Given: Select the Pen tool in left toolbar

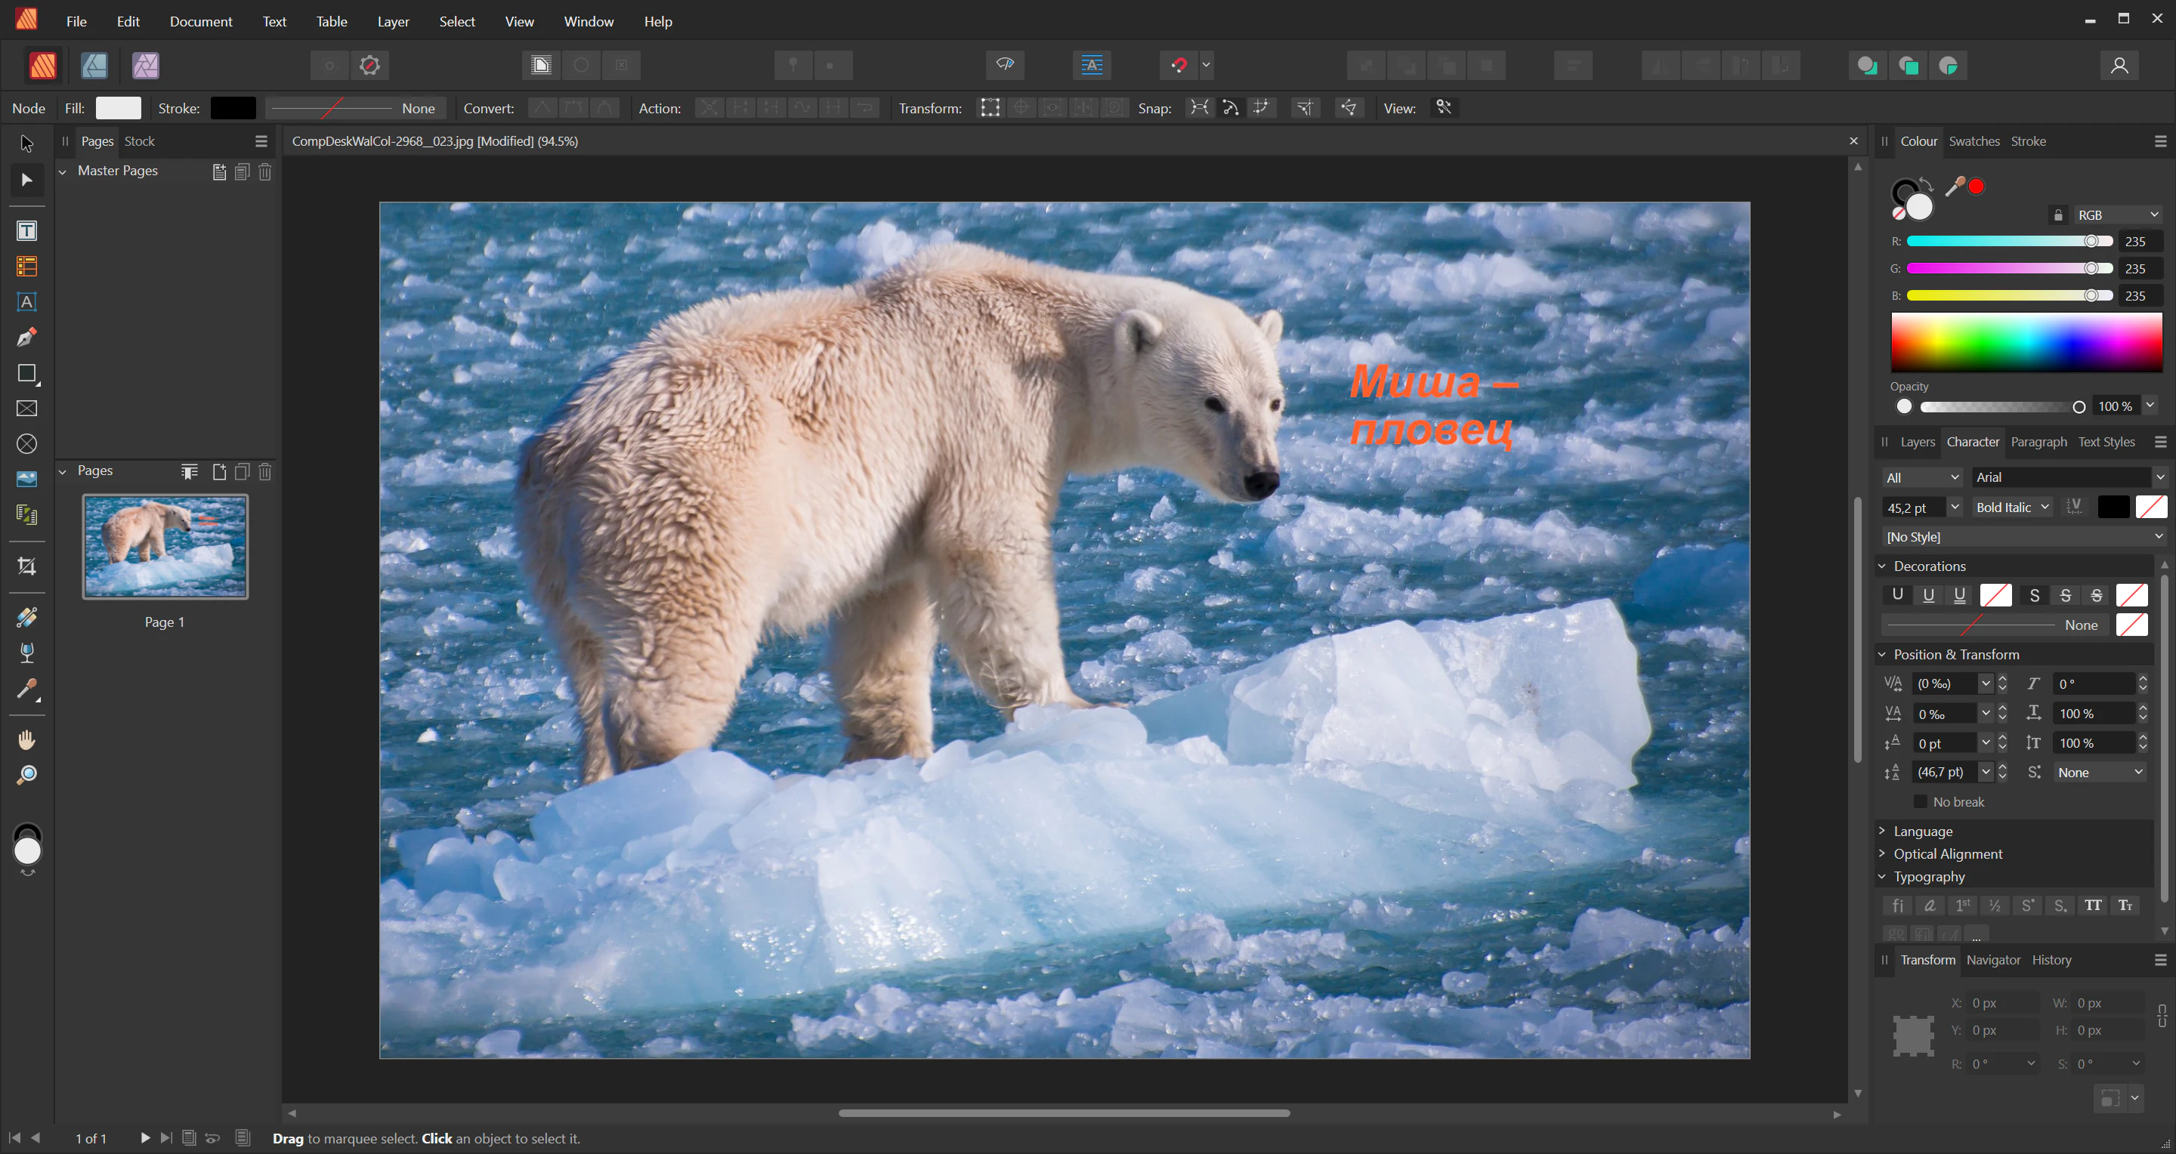Looking at the screenshot, I should pyautogui.click(x=27, y=338).
